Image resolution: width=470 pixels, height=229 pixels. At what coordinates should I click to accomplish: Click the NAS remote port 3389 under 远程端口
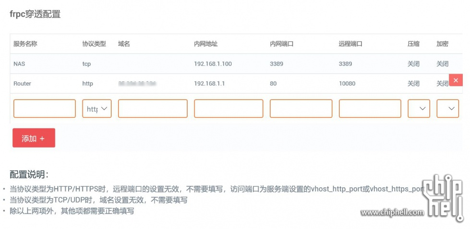tap(345, 64)
